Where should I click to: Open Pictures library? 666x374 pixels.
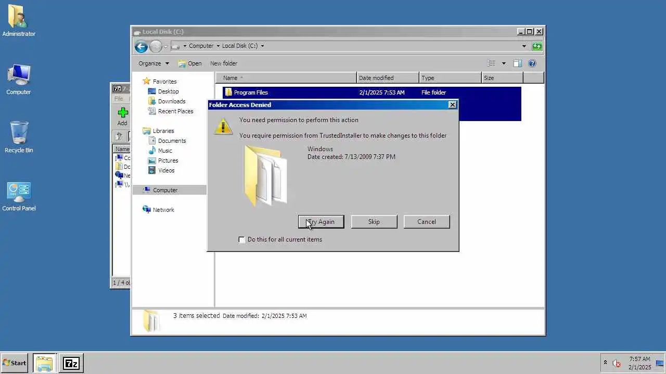[168, 161]
